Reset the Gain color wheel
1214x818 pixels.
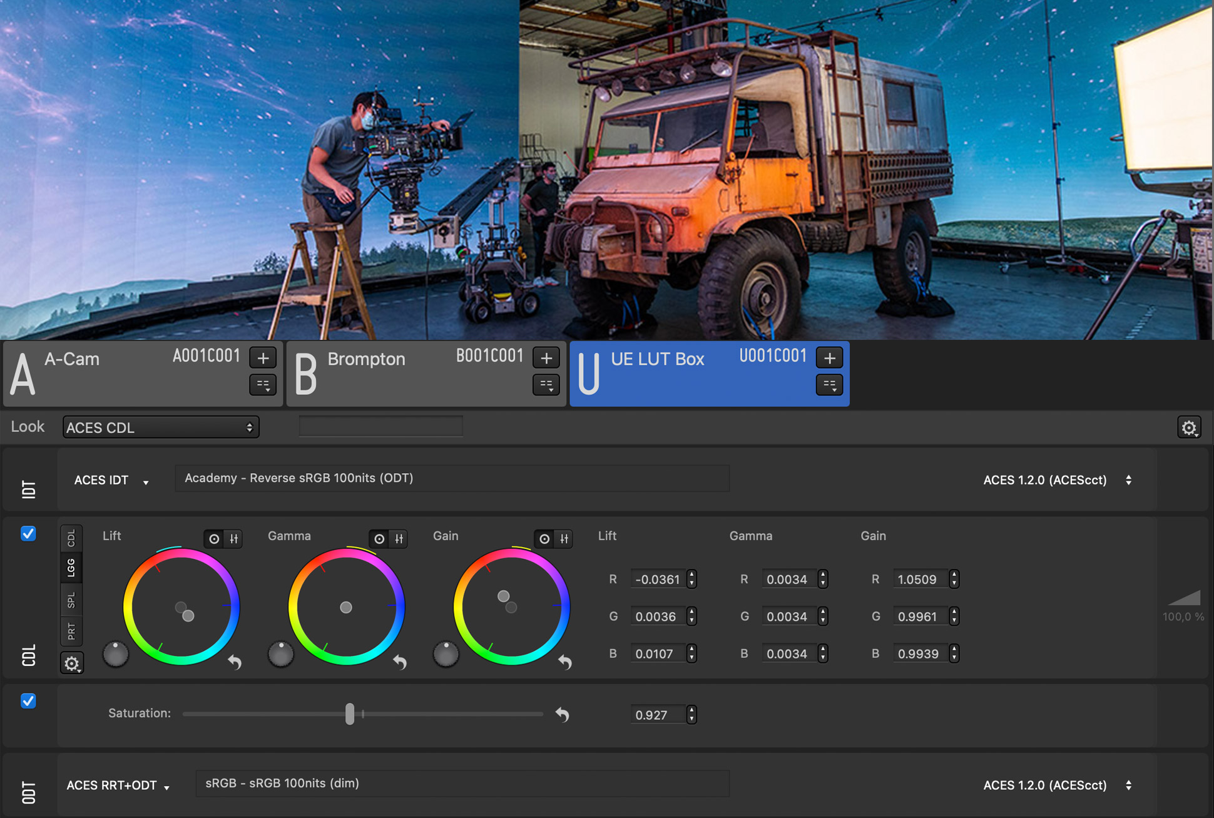pos(564,662)
